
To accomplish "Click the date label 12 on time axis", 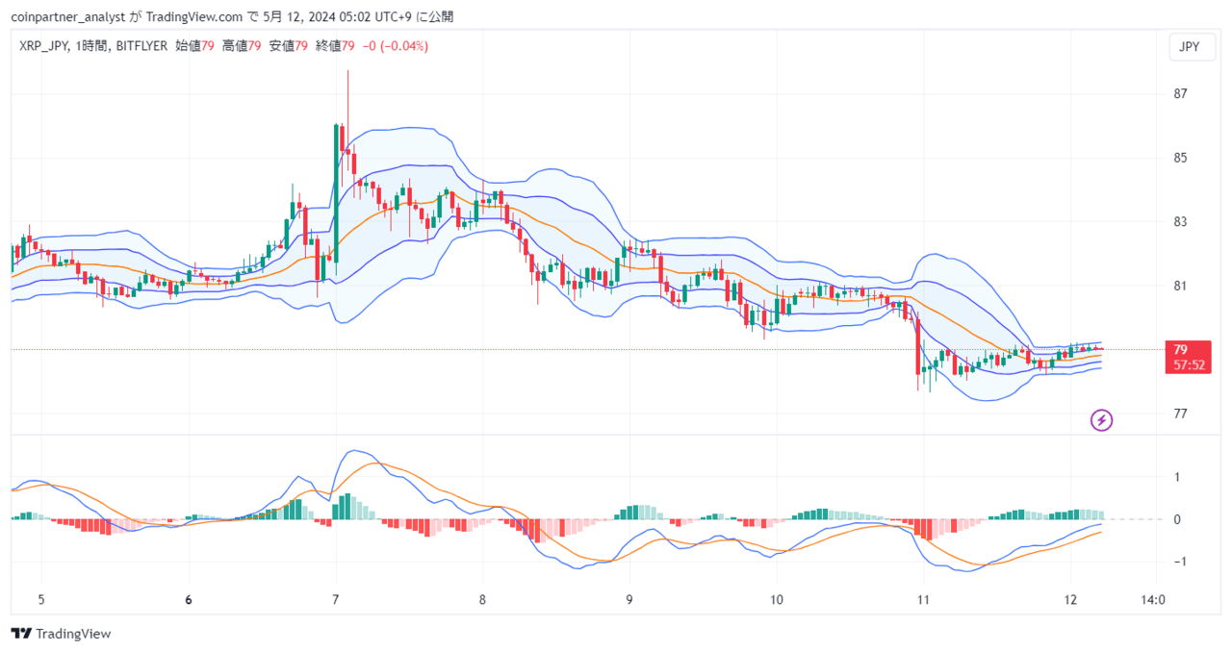I will click(1070, 599).
